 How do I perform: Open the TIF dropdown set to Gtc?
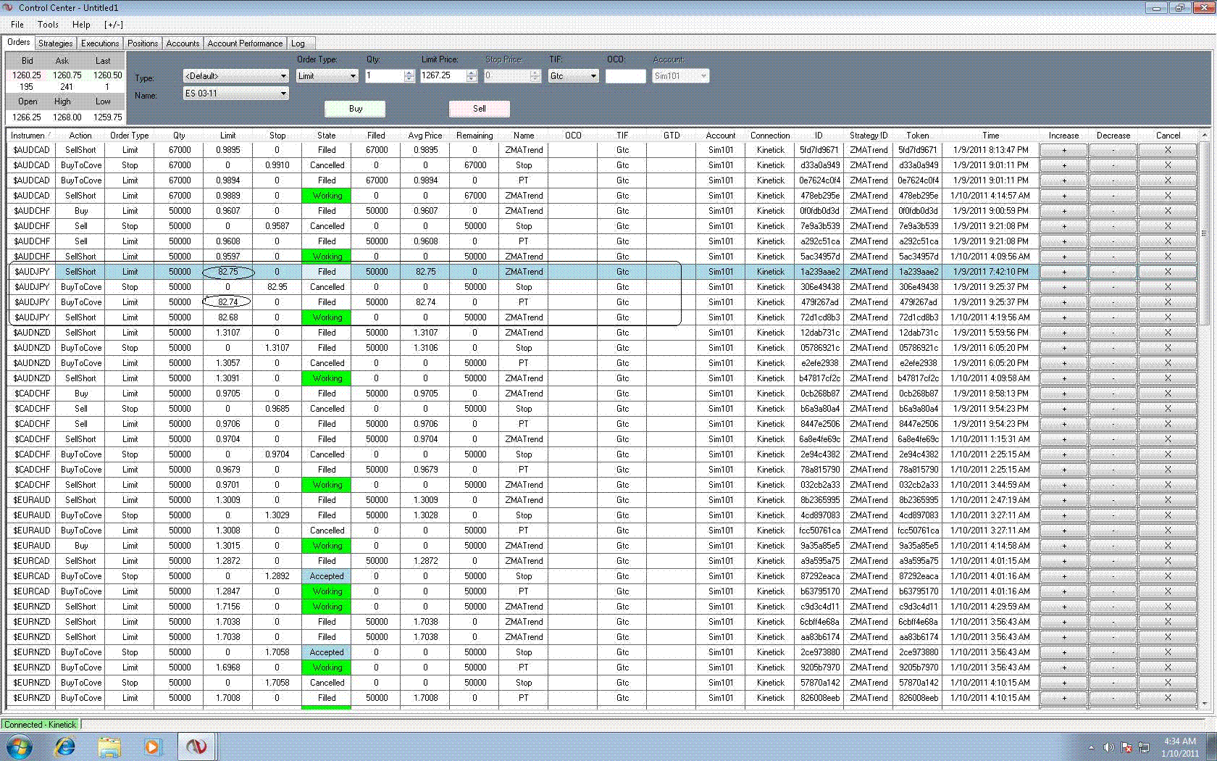click(573, 76)
